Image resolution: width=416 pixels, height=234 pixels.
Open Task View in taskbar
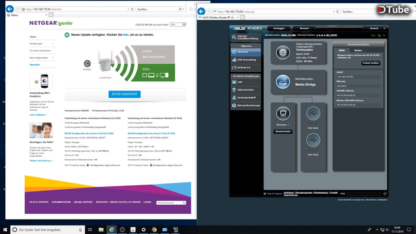coord(90,229)
